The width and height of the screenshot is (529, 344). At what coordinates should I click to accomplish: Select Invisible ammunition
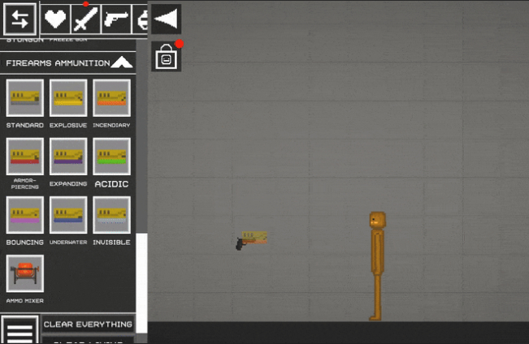coord(111,215)
